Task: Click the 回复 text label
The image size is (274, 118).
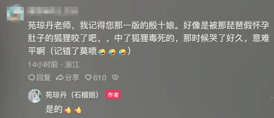Action: (43, 78)
